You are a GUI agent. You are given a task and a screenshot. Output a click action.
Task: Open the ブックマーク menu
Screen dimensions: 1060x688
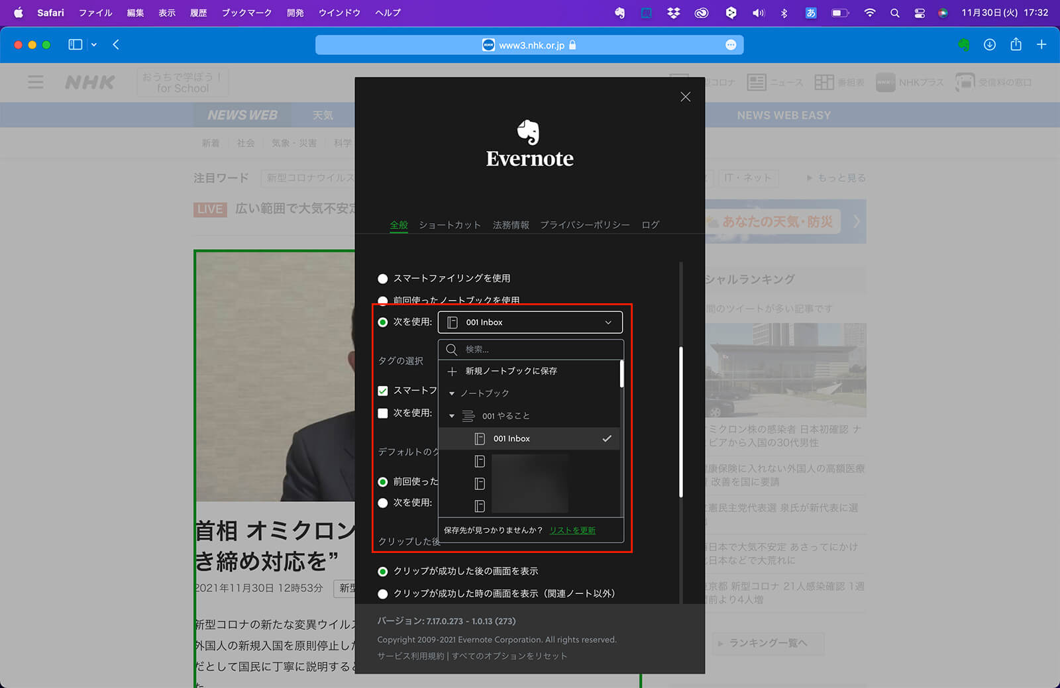click(x=246, y=13)
